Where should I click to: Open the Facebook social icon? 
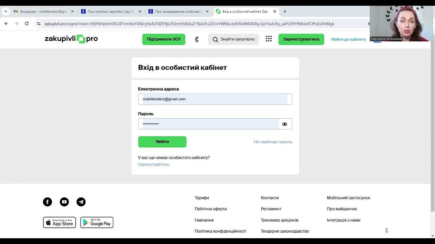[48, 202]
